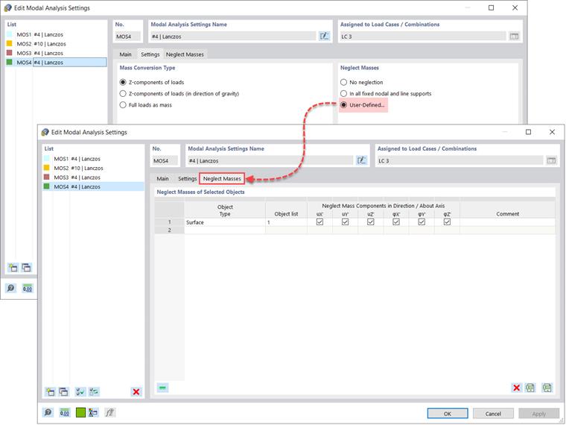The height and width of the screenshot is (425, 566).
Task: Toggle φY' checkbox for Surface row
Action: (422, 222)
